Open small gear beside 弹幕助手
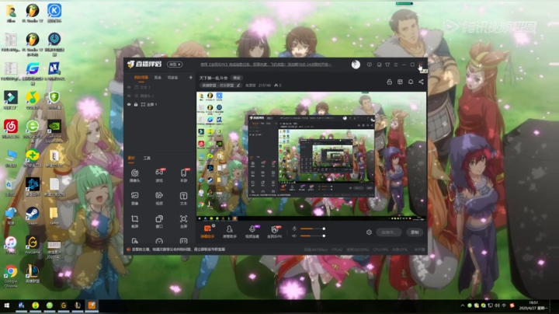The width and height of the screenshot is (559, 314). 214,225
